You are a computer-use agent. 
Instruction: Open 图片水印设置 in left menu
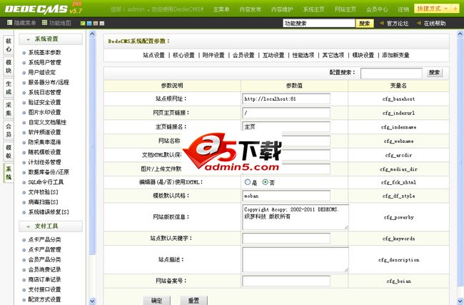45,112
